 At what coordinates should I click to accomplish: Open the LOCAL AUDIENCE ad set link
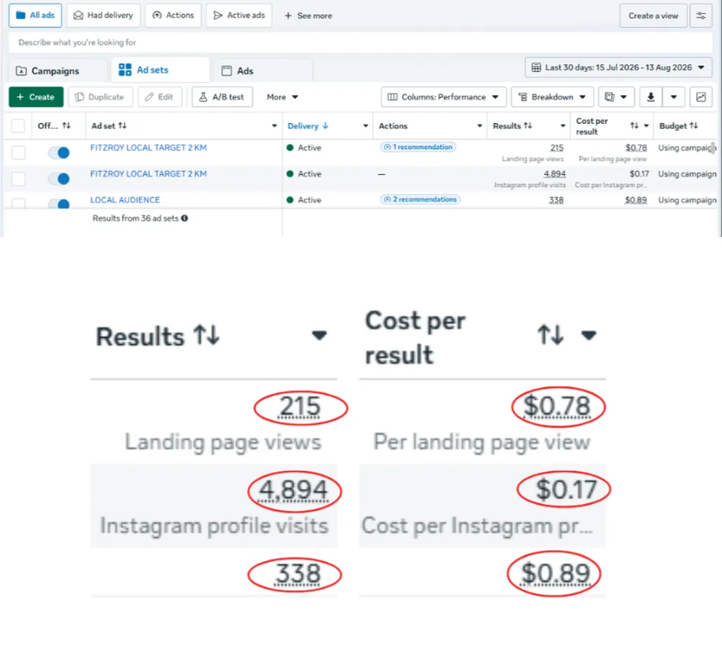coord(125,200)
